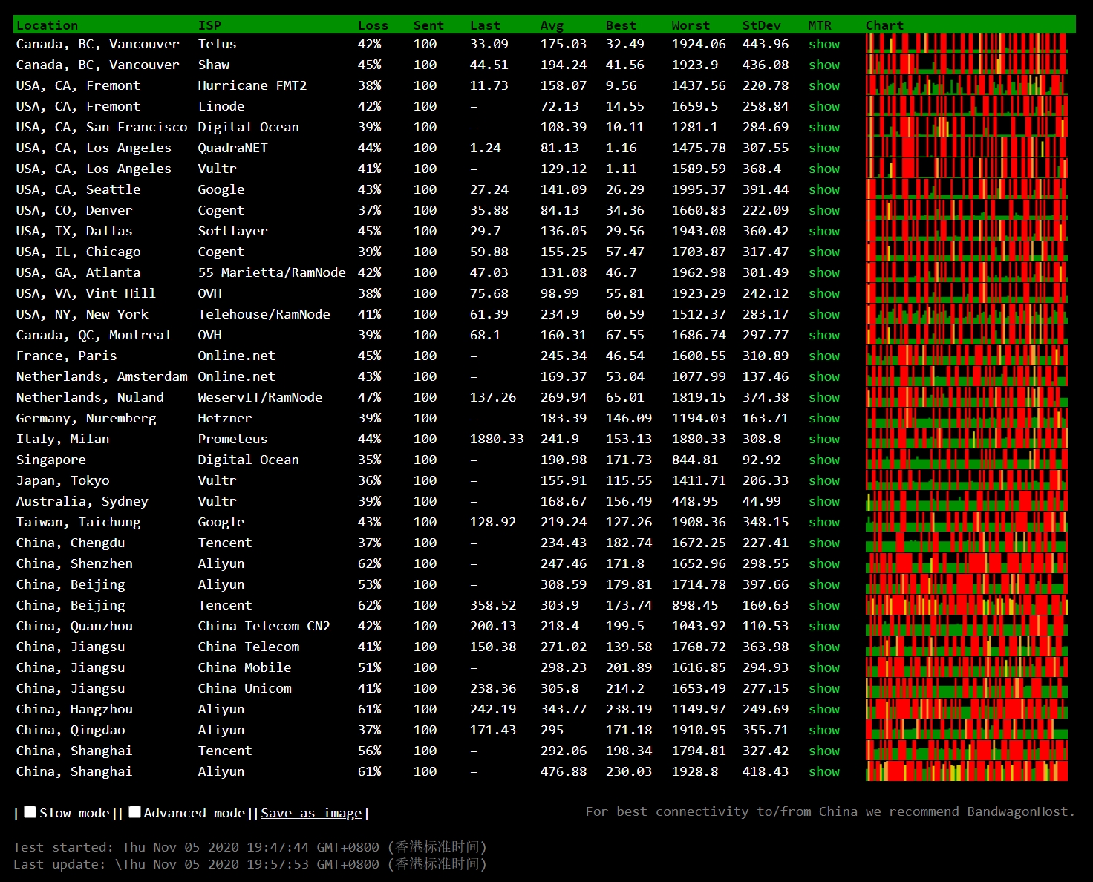Show MTR for Tokyo Vultr

[824, 480]
